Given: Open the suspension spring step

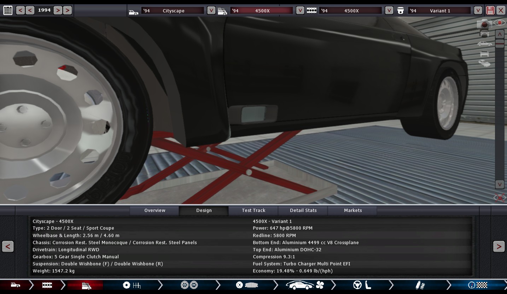Looking at the screenshot, I should (420, 285).
